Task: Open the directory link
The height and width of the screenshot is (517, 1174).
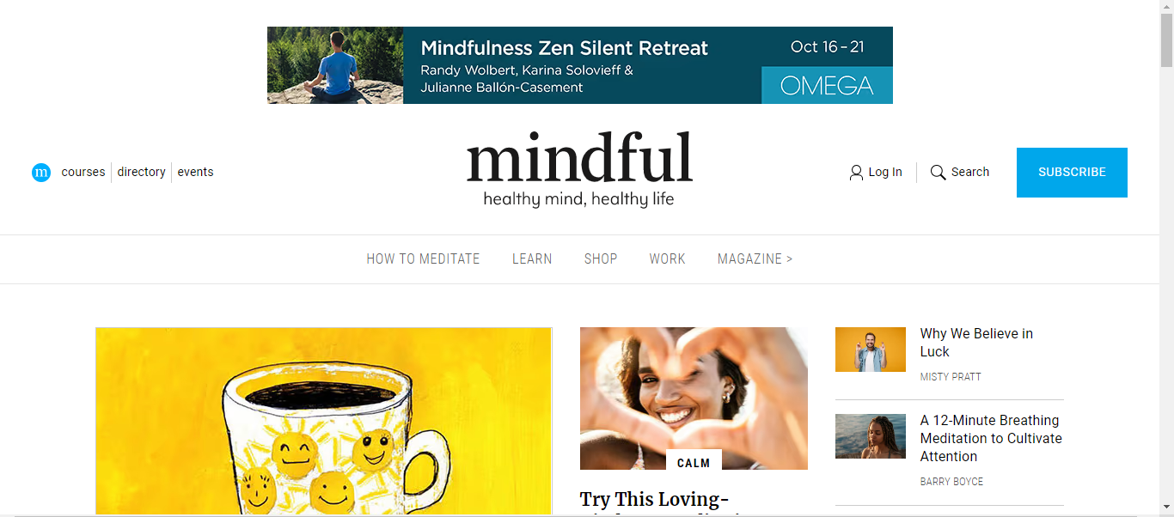Action: click(142, 172)
